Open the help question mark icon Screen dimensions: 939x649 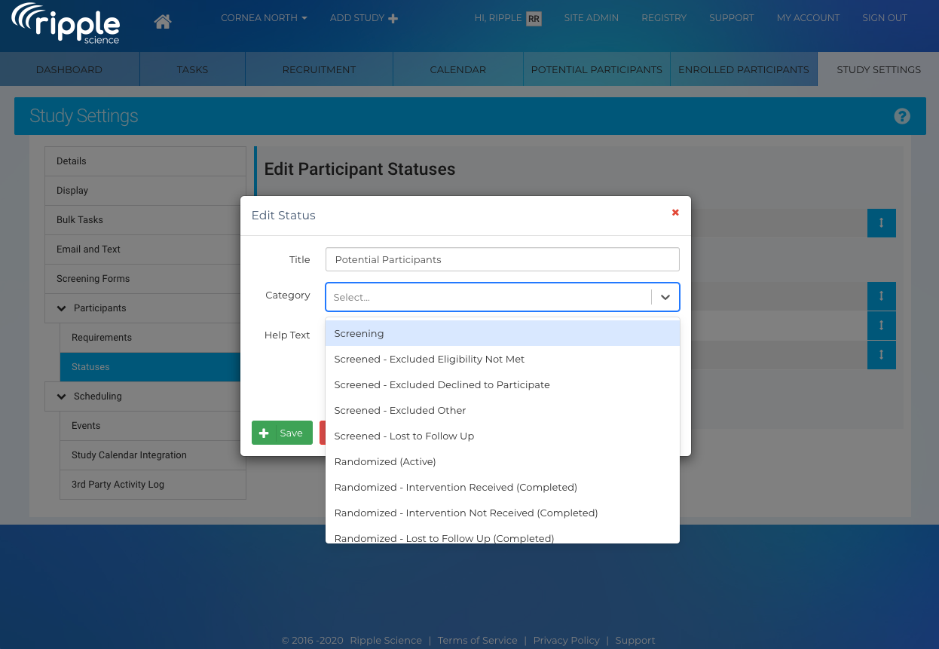(901, 116)
